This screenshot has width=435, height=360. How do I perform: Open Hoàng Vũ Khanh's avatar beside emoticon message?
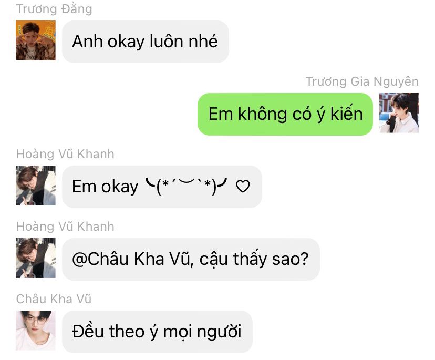36,186
